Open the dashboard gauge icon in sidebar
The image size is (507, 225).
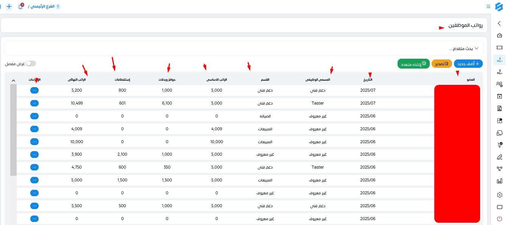pos(499,36)
